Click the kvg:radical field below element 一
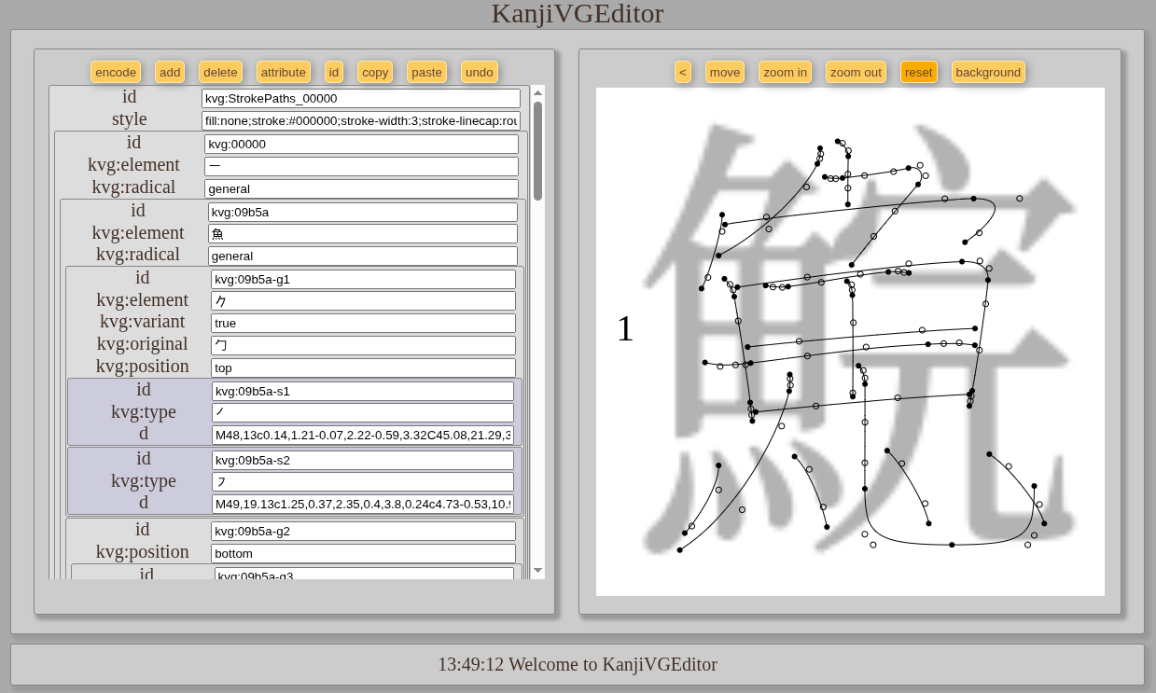This screenshot has height=693, width=1156. [x=361, y=188]
